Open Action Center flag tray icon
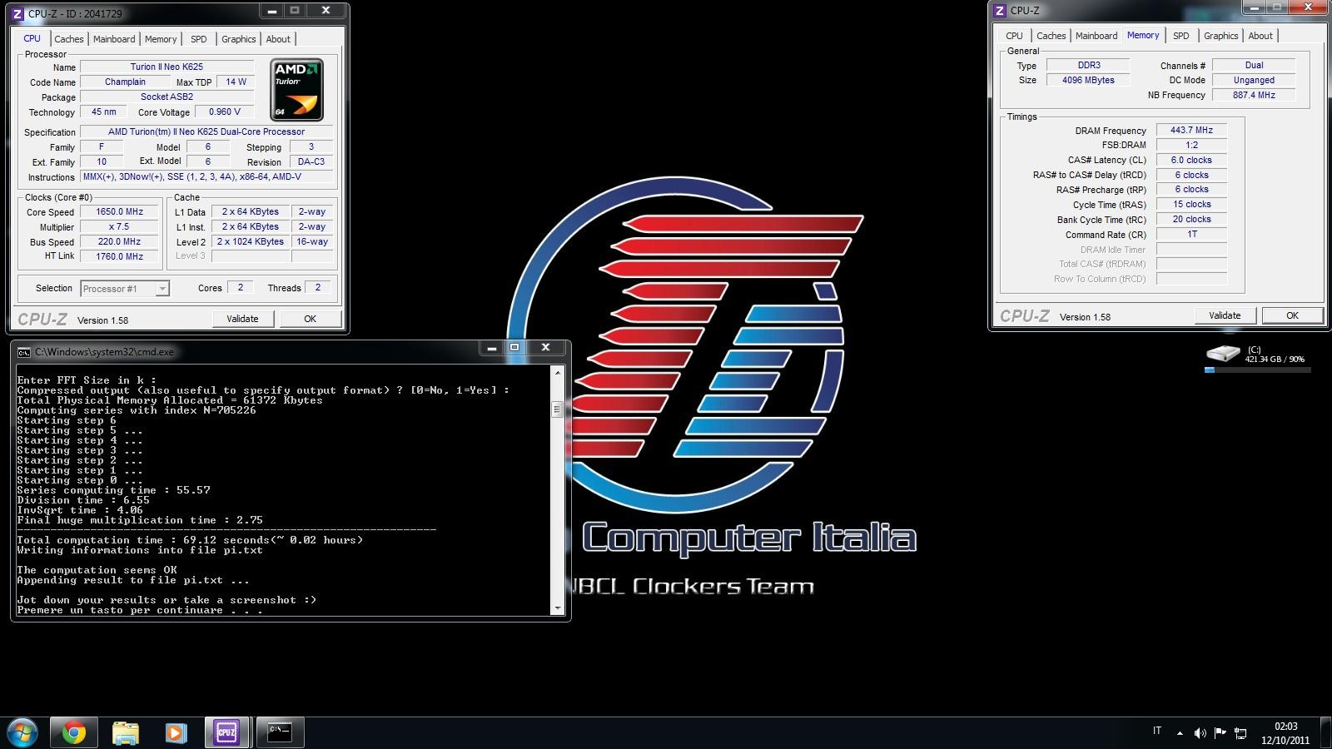 tap(1220, 733)
